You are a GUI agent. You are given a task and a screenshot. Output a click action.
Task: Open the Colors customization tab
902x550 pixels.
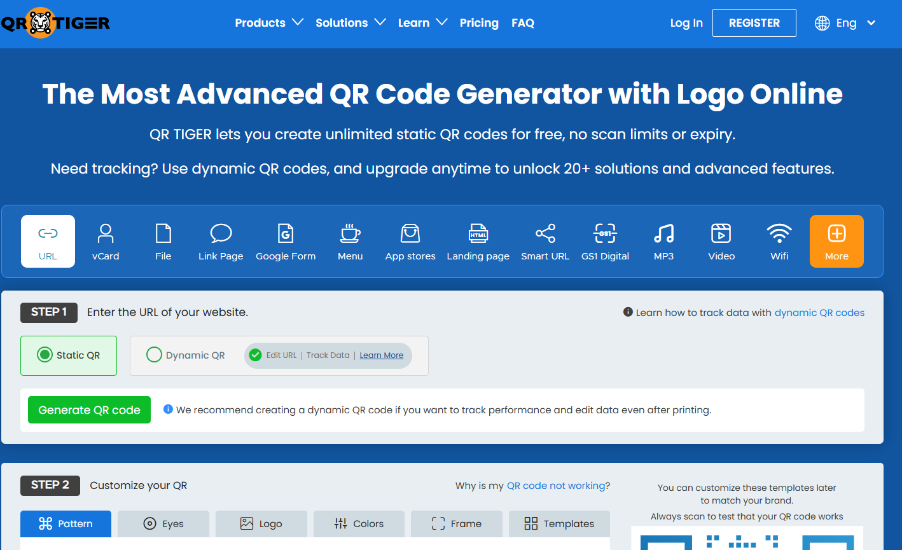coord(359,524)
